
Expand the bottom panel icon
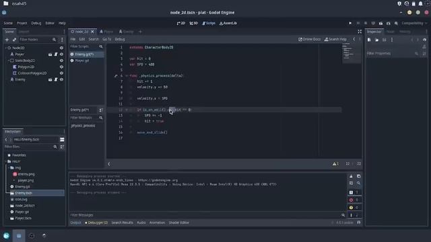(x=359, y=223)
